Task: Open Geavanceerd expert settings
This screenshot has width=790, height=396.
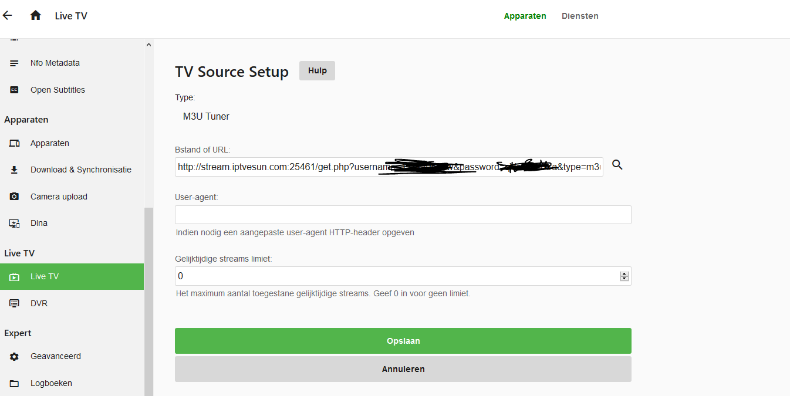Action: [x=55, y=356]
